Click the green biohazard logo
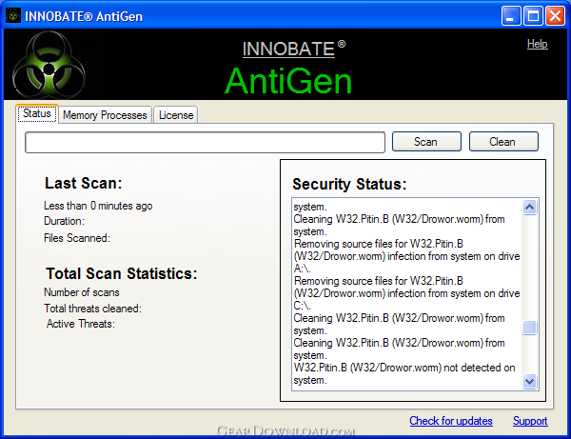Viewport: 571px width, 439px height. [49, 65]
